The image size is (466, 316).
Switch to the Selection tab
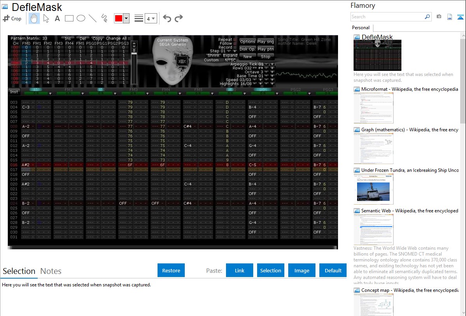[19, 271]
